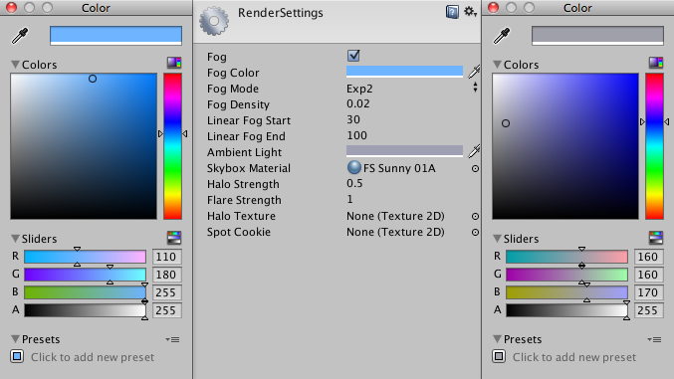This screenshot has width=674, height=379.
Task: Click saturation field in left Color window
Action: (84, 146)
